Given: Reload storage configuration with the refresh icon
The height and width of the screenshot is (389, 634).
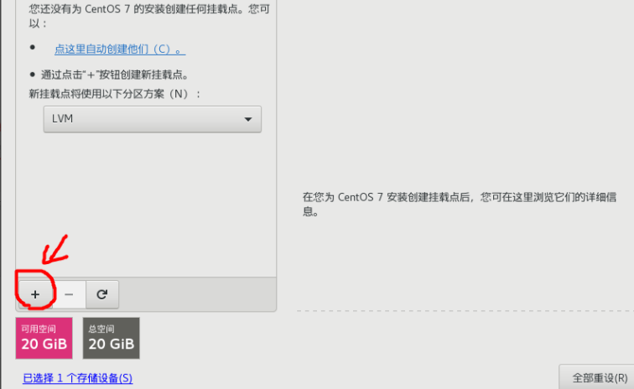Looking at the screenshot, I should [102, 294].
